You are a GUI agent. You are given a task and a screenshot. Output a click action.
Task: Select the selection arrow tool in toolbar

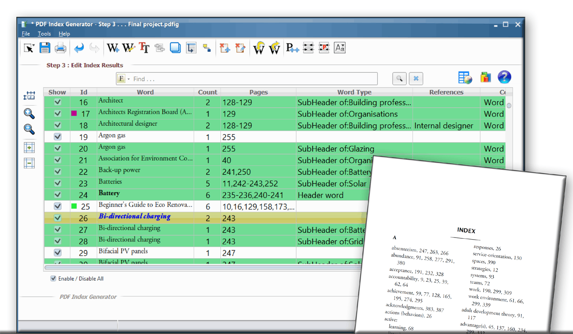pos(29,48)
